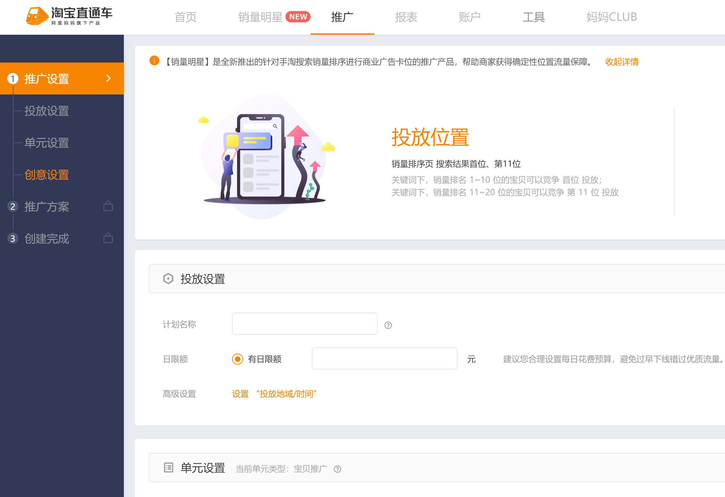This screenshot has height=497, width=725.
Task: Click the 计划名称 text input field
Action: (305, 324)
